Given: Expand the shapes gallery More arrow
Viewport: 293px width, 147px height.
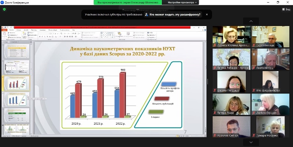Looking at the screenshot, I should click(x=114, y=37).
